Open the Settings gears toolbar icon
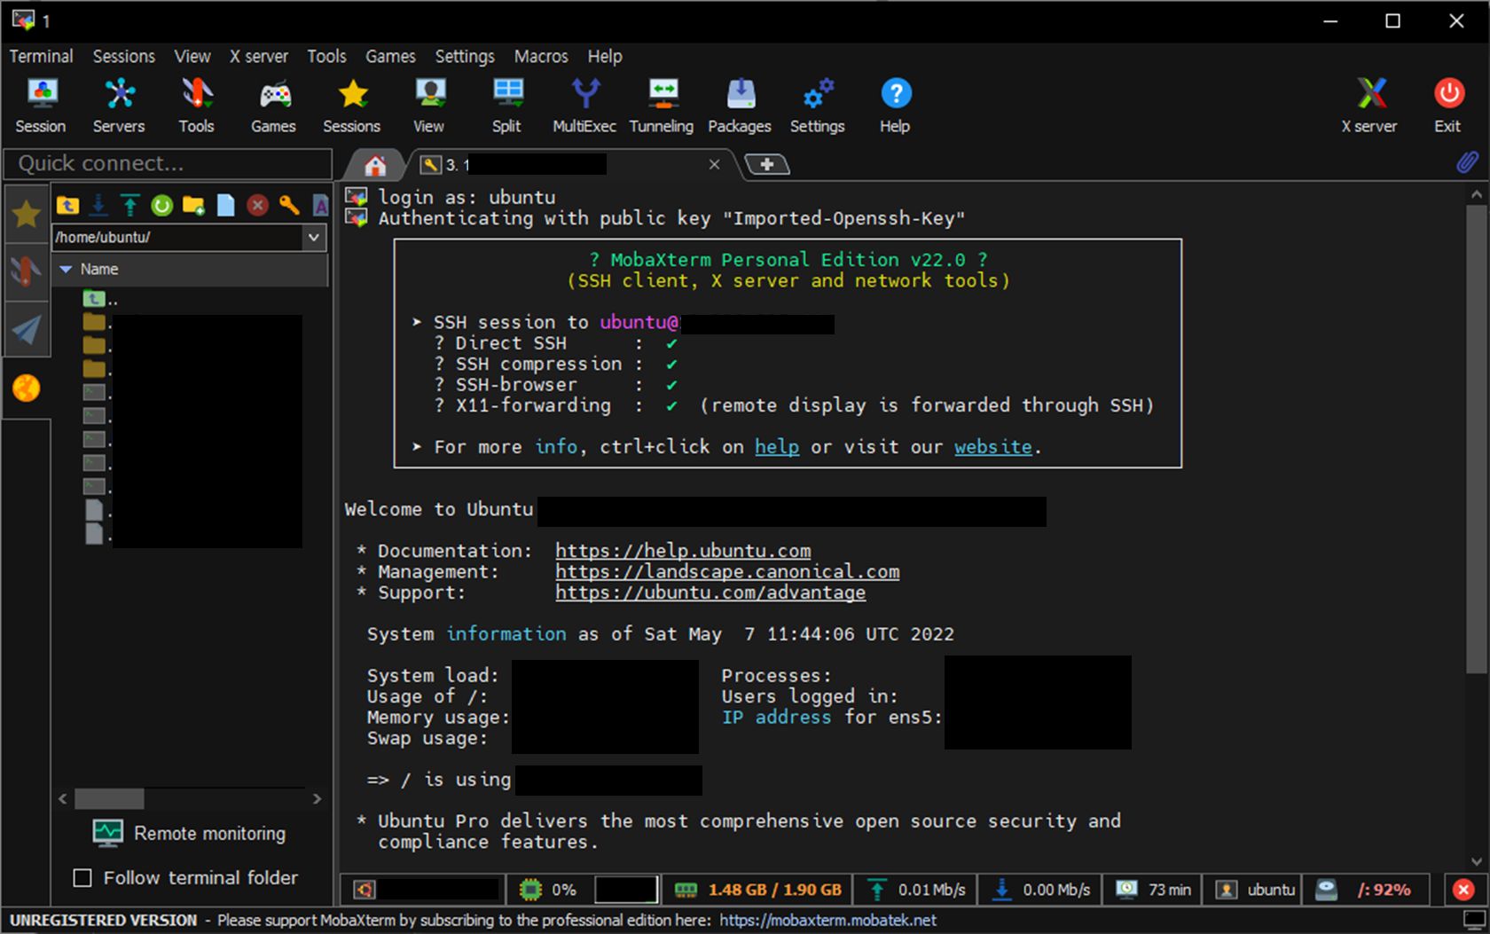The width and height of the screenshot is (1490, 934). point(818,106)
